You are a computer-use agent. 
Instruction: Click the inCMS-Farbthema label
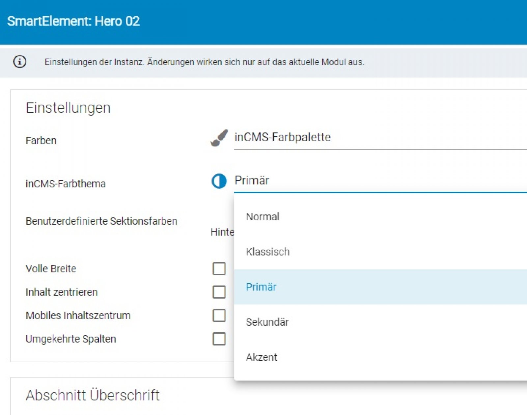(x=66, y=184)
